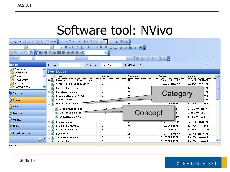Click the Tree Nodes list scroll down arrow
The width and height of the screenshot is (230, 172).
[x=218, y=140]
